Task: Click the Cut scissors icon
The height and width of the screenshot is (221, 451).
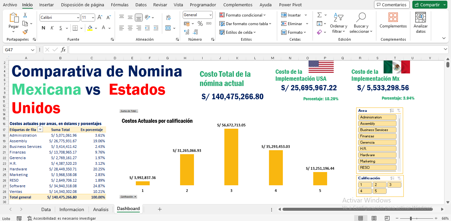Action: (25, 15)
